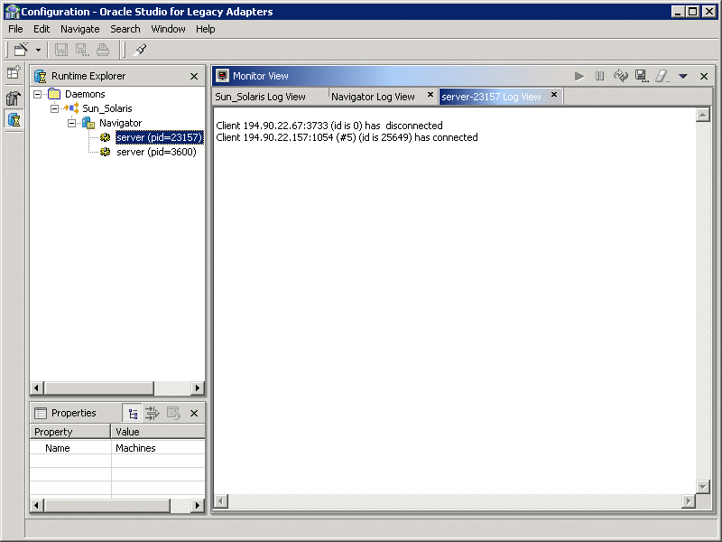Image resolution: width=722 pixels, height=542 pixels.
Task: Select the Sun_Solaris daemon
Action: click(106, 108)
